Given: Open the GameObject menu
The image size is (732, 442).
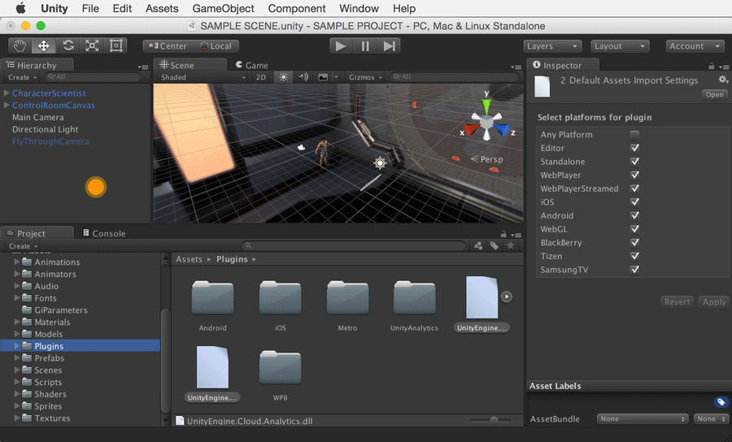Looking at the screenshot, I should pyautogui.click(x=223, y=9).
